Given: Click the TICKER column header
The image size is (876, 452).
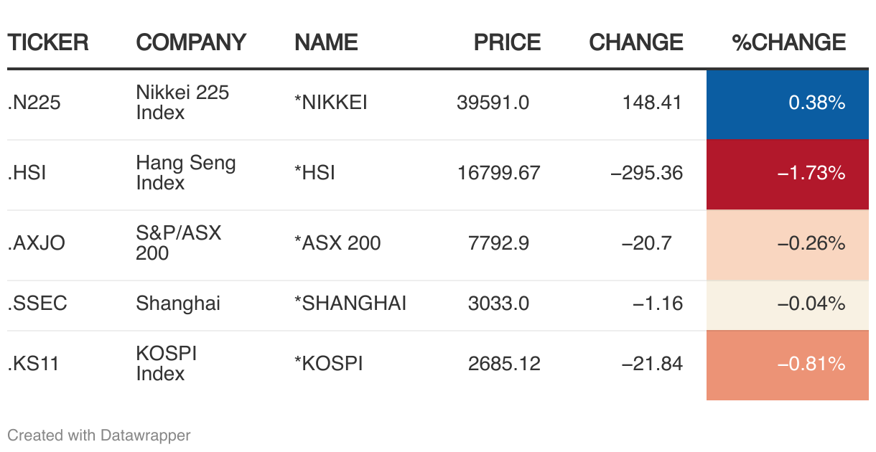Looking at the screenshot, I should 48,42.
